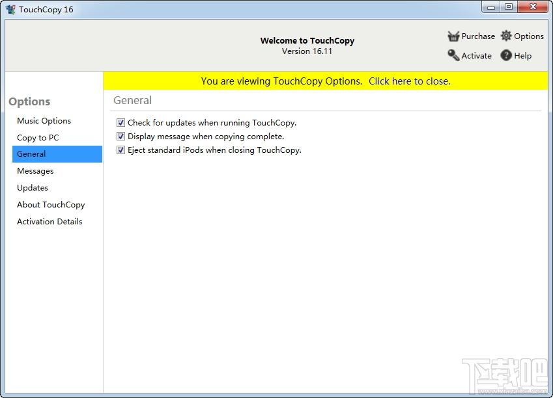Click the Activate key icon
Image resolution: width=553 pixels, height=398 pixels.
(x=453, y=56)
